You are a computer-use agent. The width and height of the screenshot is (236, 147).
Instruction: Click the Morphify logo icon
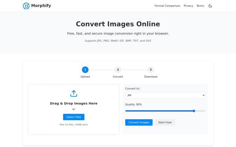pyautogui.click(x=26, y=6)
